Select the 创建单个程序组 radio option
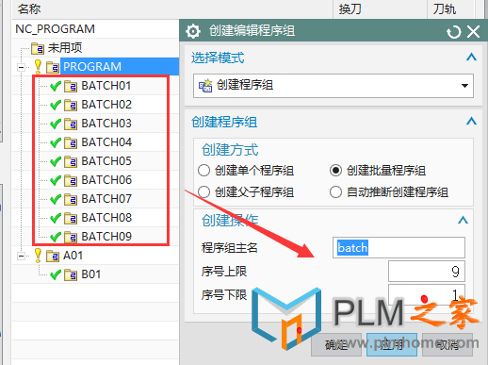Screen dimensions: 488x365 pos(204,171)
